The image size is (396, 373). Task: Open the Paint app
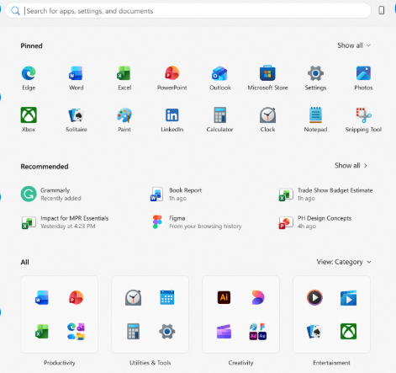(124, 120)
